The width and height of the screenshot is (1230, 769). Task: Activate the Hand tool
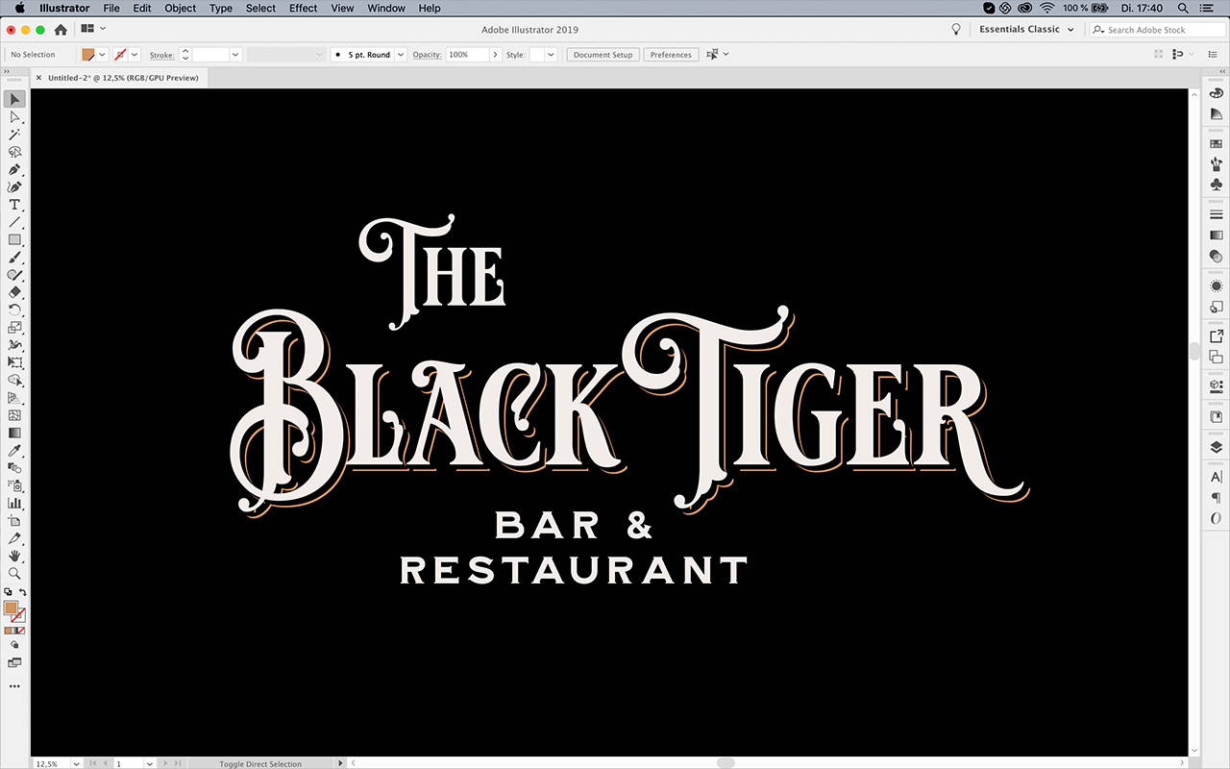coord(14,556)
